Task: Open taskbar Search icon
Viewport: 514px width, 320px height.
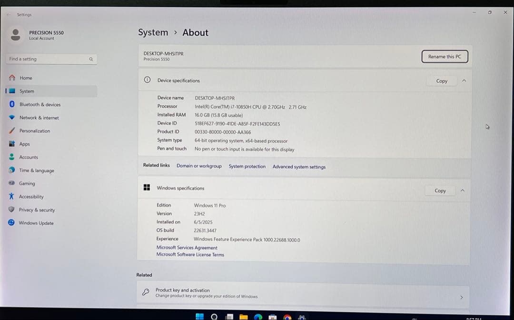Action: pyautogui.click(x=214, y=317)
